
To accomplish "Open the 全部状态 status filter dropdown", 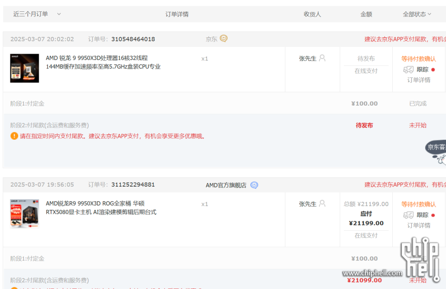I will [417, 14].
